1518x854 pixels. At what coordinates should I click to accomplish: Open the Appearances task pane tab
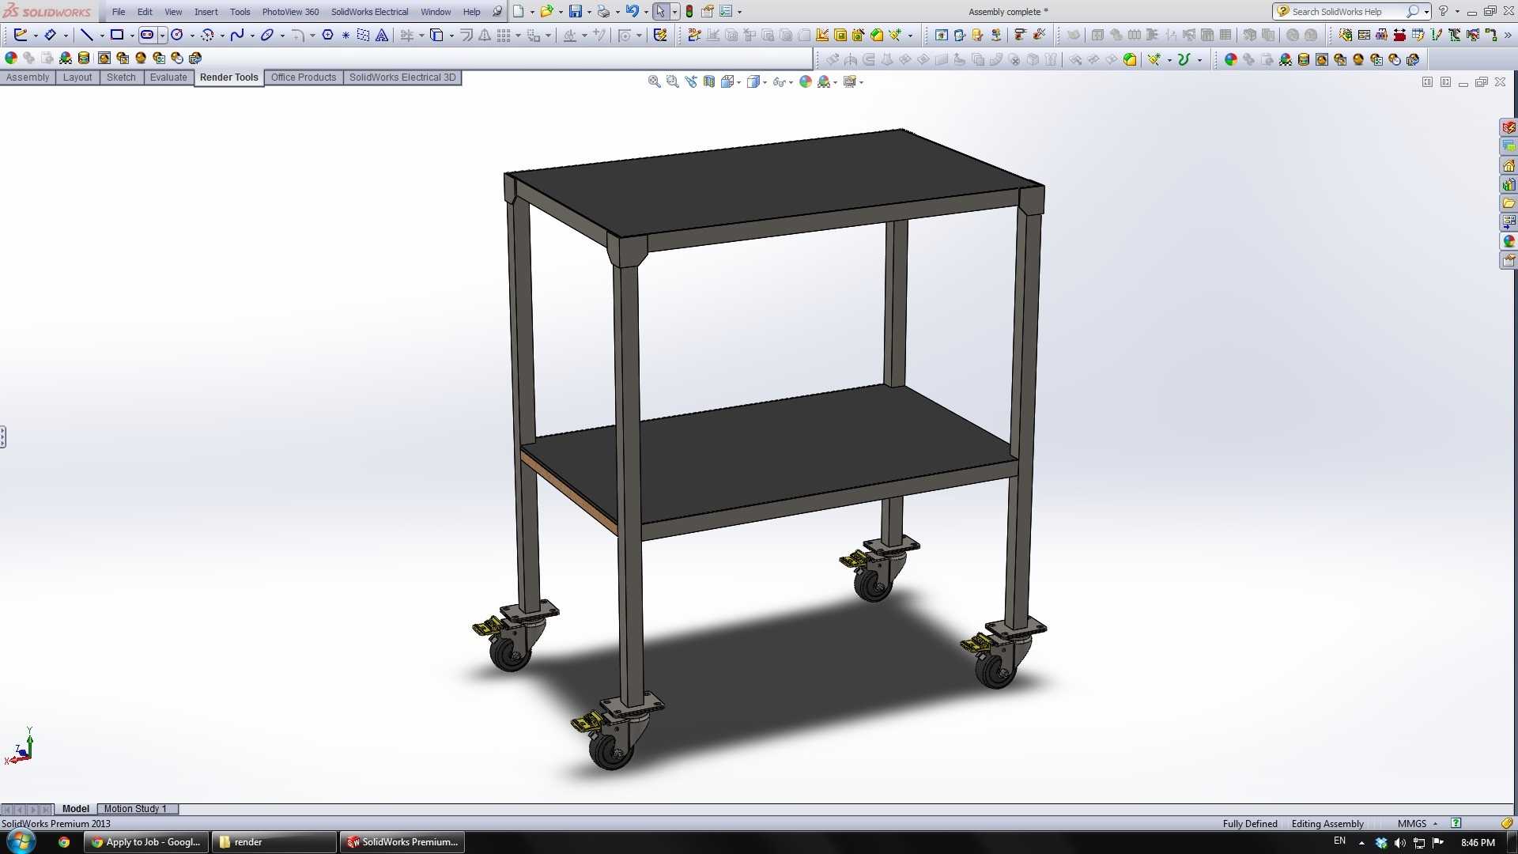(x=1509, y=241)
